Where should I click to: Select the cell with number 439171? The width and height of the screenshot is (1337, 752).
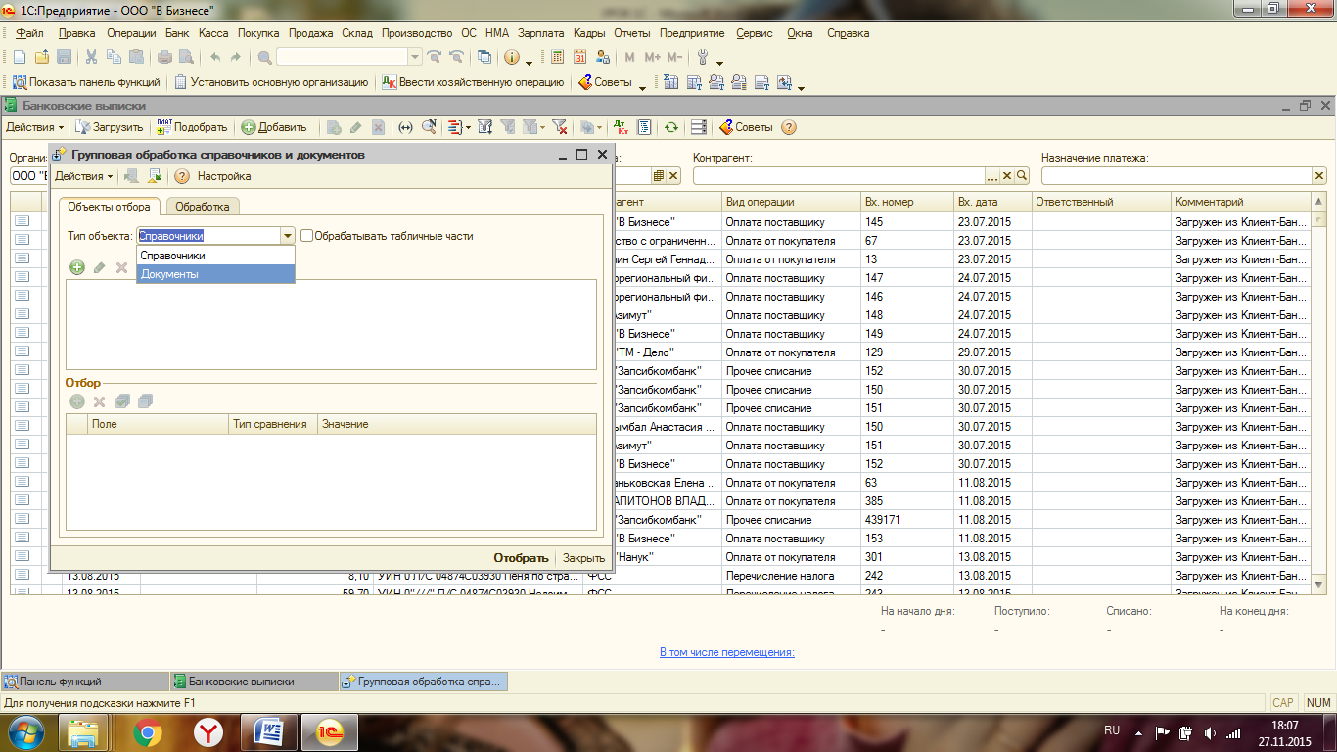tap(906, 520)
